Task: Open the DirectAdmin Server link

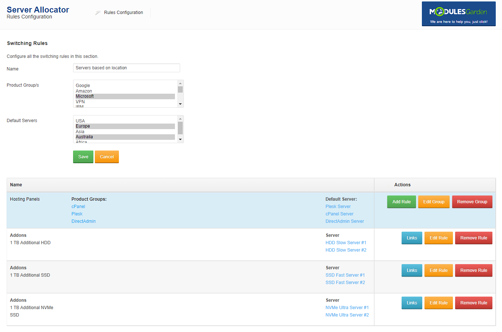Action: pos(344,221)
